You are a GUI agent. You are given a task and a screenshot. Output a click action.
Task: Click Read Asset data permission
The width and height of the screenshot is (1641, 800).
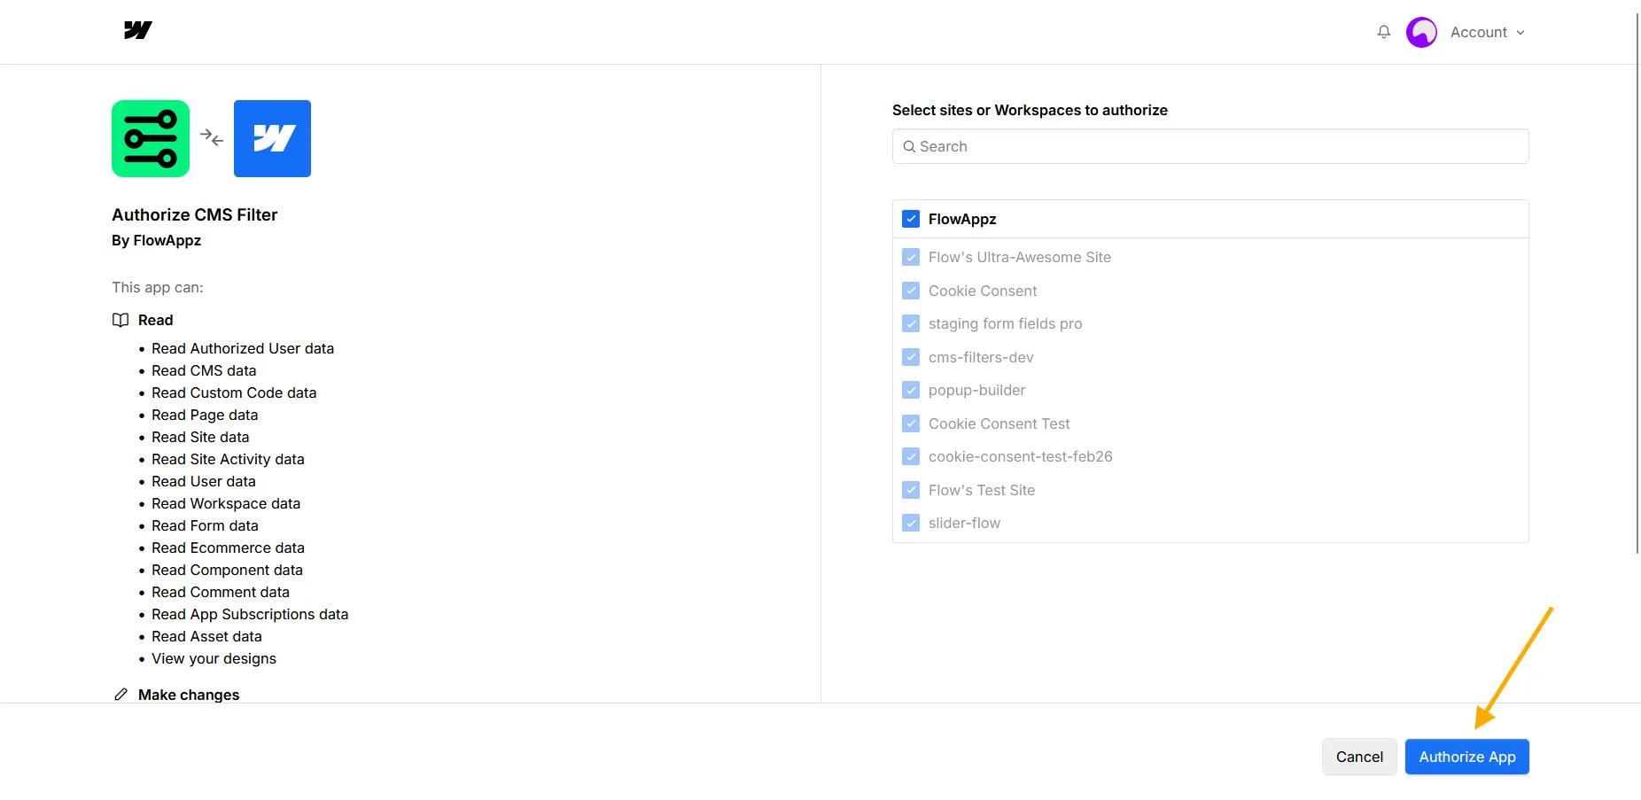pyautogui.click(x=206, y=636)
